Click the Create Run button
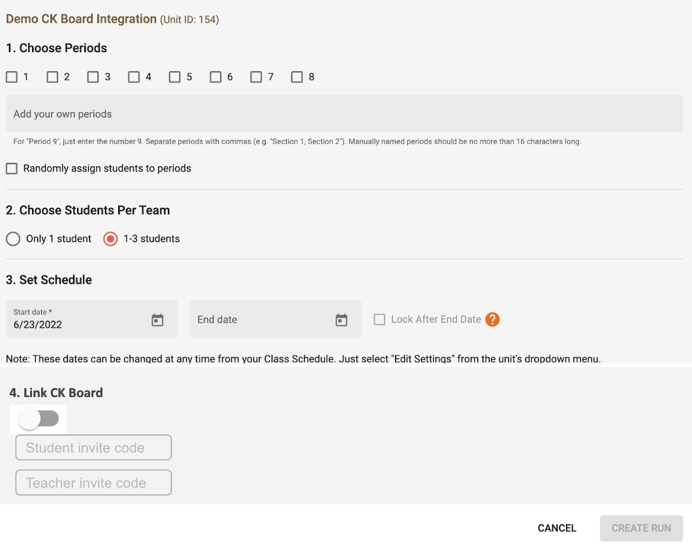This screenshot has width=692, height=549. 641,528
